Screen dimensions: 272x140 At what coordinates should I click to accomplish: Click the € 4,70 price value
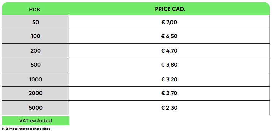pyautogui.click(x=169, y=51)
